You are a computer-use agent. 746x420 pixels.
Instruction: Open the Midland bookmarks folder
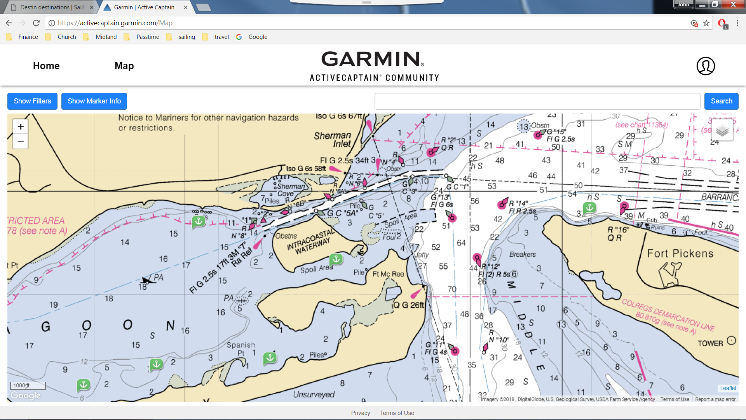click(x=100, y=37)
